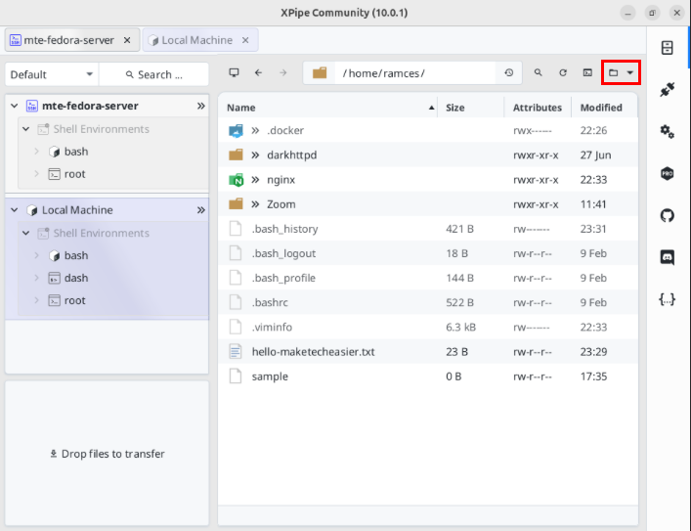Open the GitHub icon in sidebar
This screenshot has height=531, width=691.
point(667,216)
